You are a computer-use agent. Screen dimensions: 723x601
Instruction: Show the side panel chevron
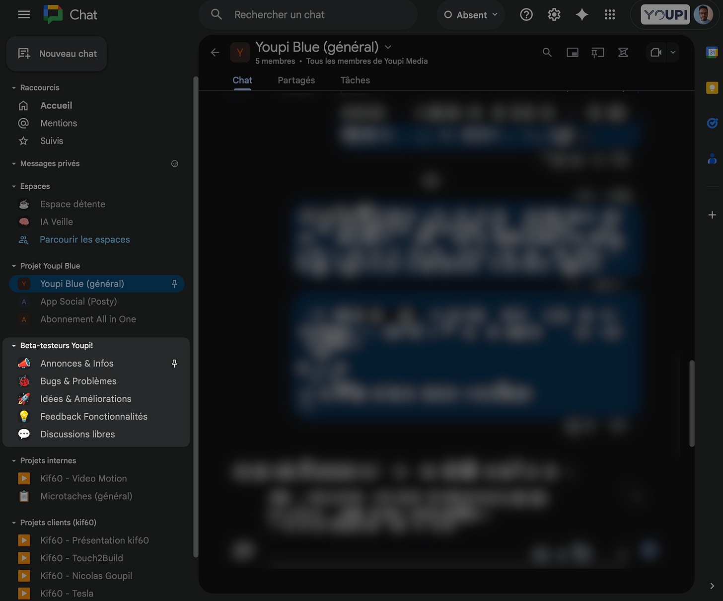point(712,586)
